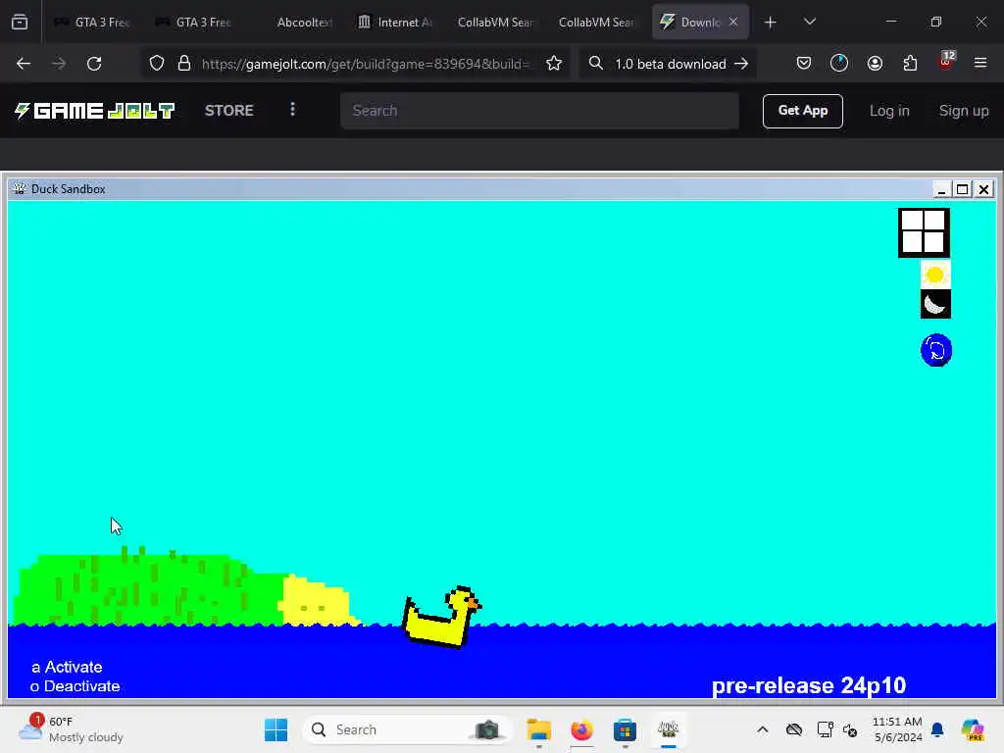The image size is (1004, 753).
Task: Click the Get App button
Action: coord(802,111)
